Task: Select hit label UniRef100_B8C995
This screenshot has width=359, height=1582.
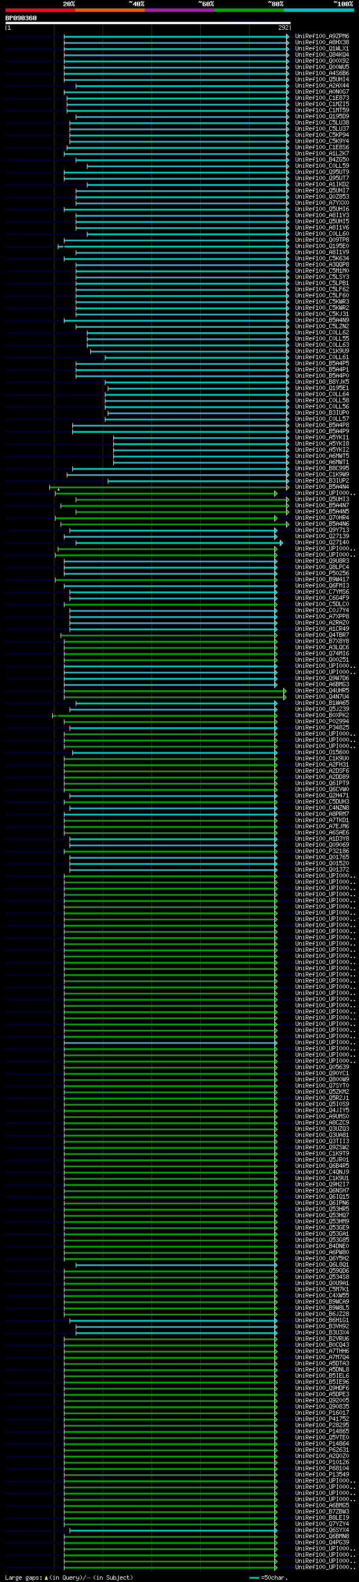Action: [x=322, y=469]
